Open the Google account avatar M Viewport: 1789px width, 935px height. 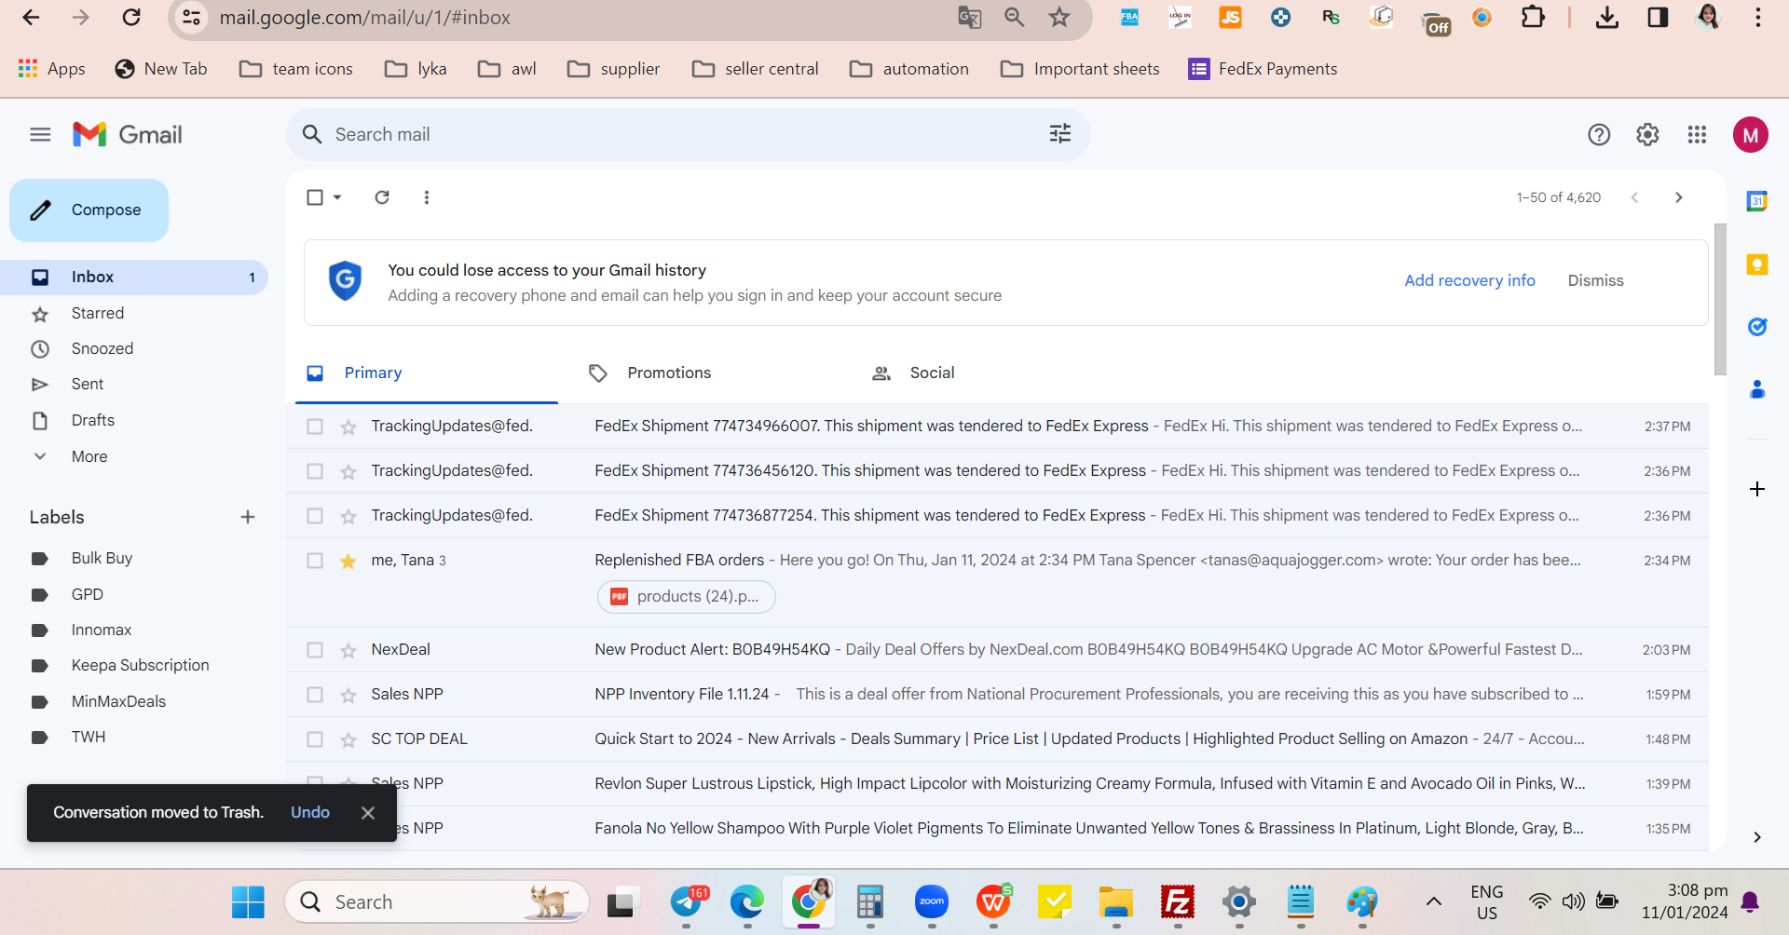coord(1751,135)
